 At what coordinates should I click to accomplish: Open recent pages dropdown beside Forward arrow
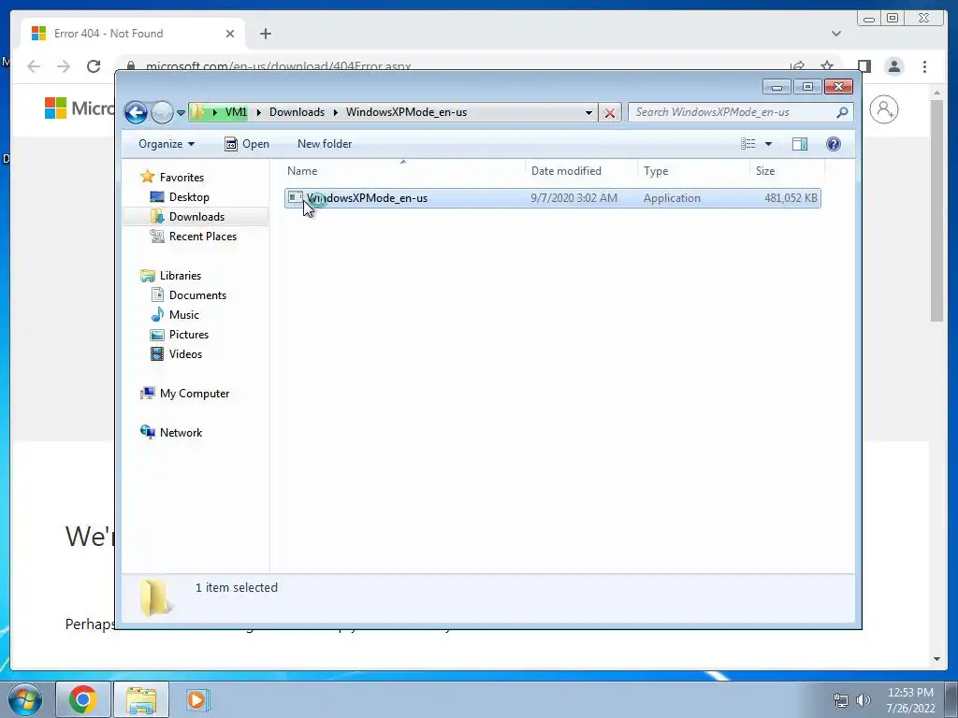(181, 113)
